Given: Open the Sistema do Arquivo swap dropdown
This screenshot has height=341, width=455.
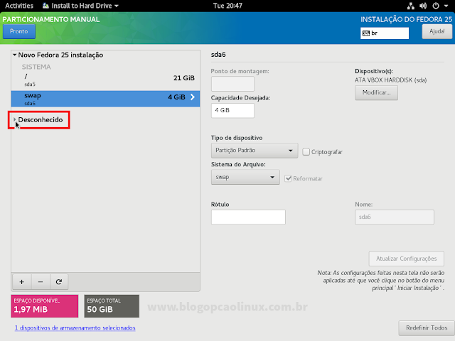Looking at the screenshot, I should coord(245,177).
